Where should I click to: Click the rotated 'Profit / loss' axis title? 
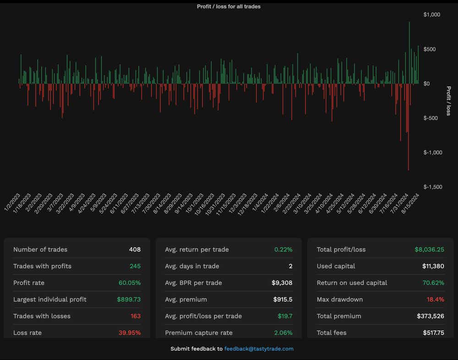point(448,101)
